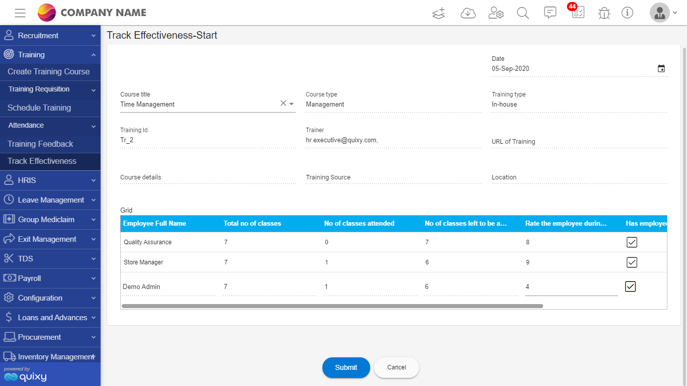Click the Group Mediclaim medical icon

(9, 219)
